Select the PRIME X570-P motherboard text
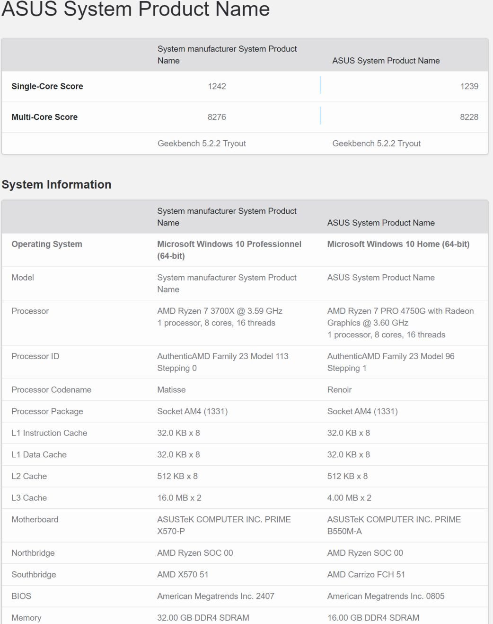 click(224, 525)
